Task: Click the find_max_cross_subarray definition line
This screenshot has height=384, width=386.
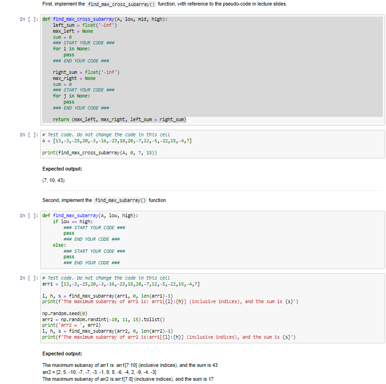Action: coord(104,19)
